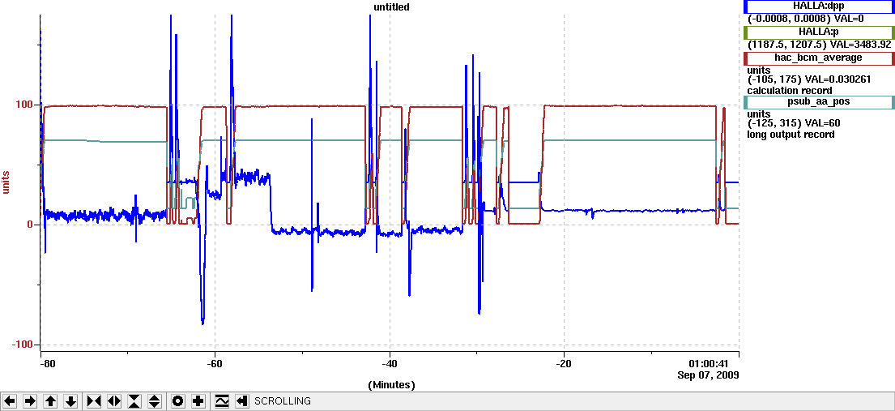
Task: Select the HALLA:dpp legend entry
Action: click(819, 6)
